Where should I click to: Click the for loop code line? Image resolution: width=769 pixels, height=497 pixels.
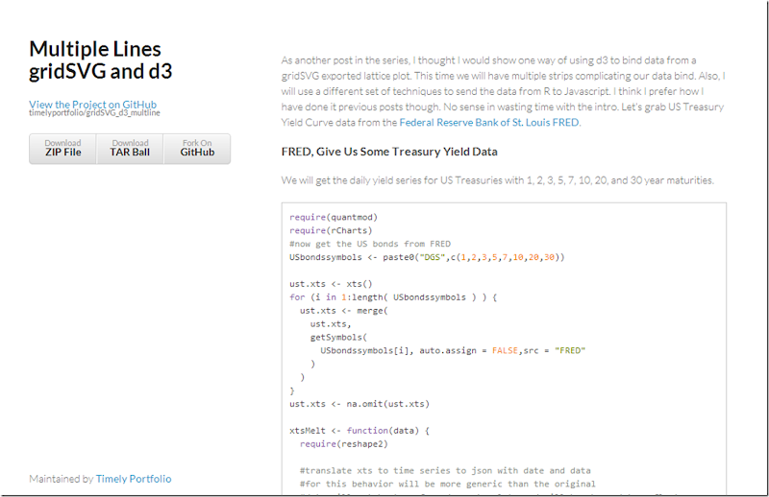[393, 296]
